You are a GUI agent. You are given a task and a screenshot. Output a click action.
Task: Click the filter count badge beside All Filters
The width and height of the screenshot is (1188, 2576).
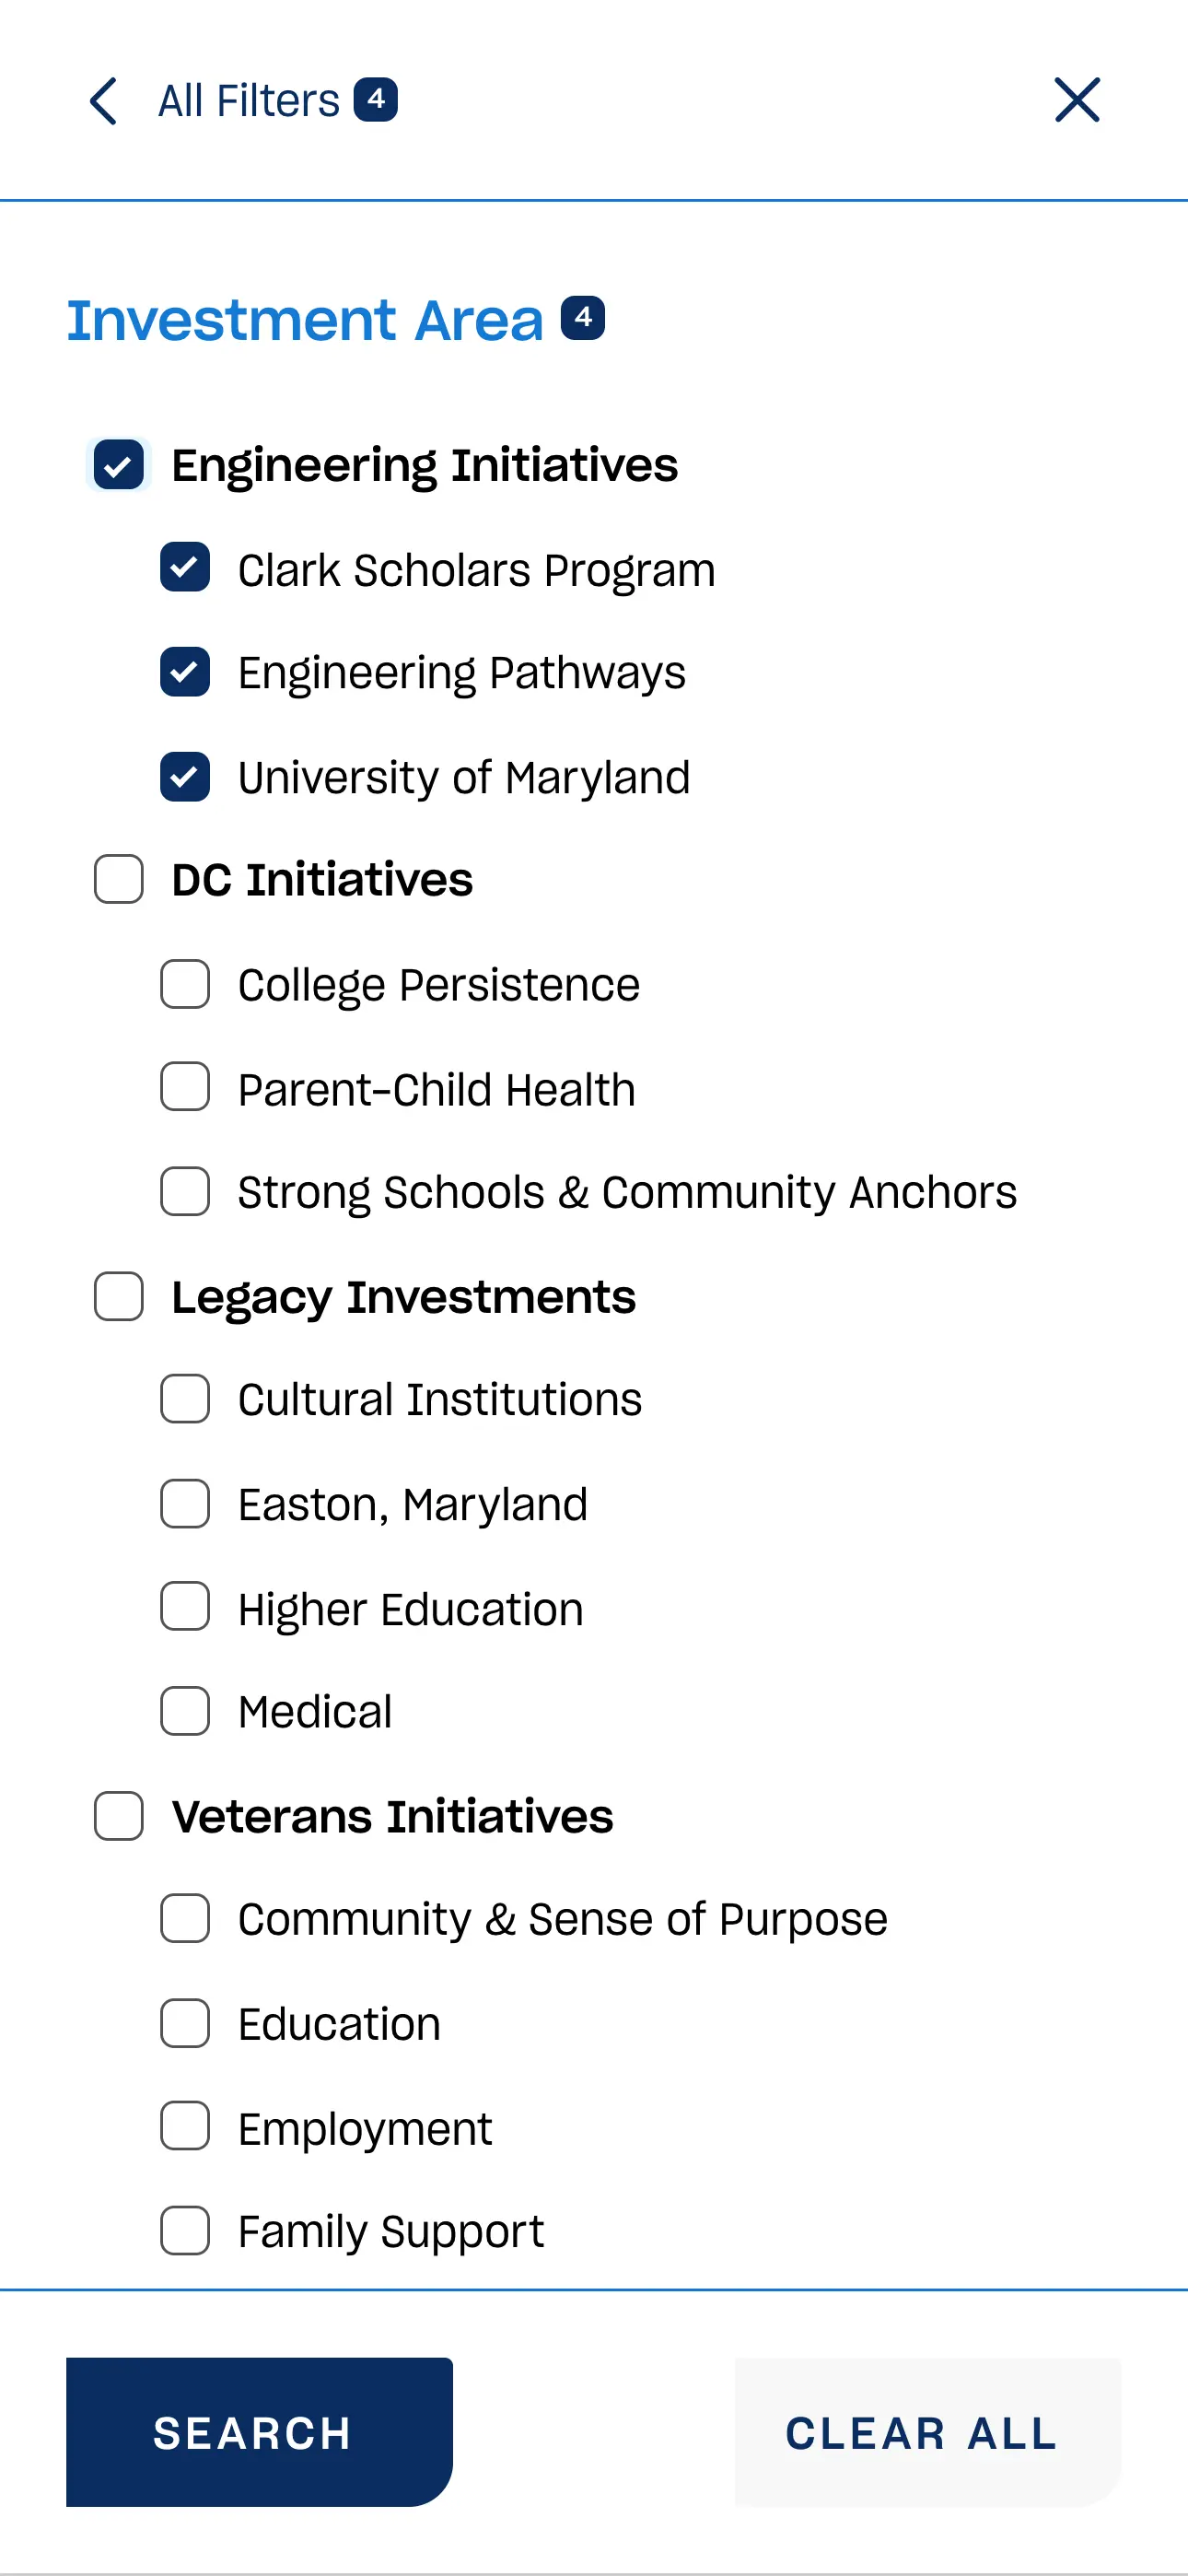click(x=377, y=100)
